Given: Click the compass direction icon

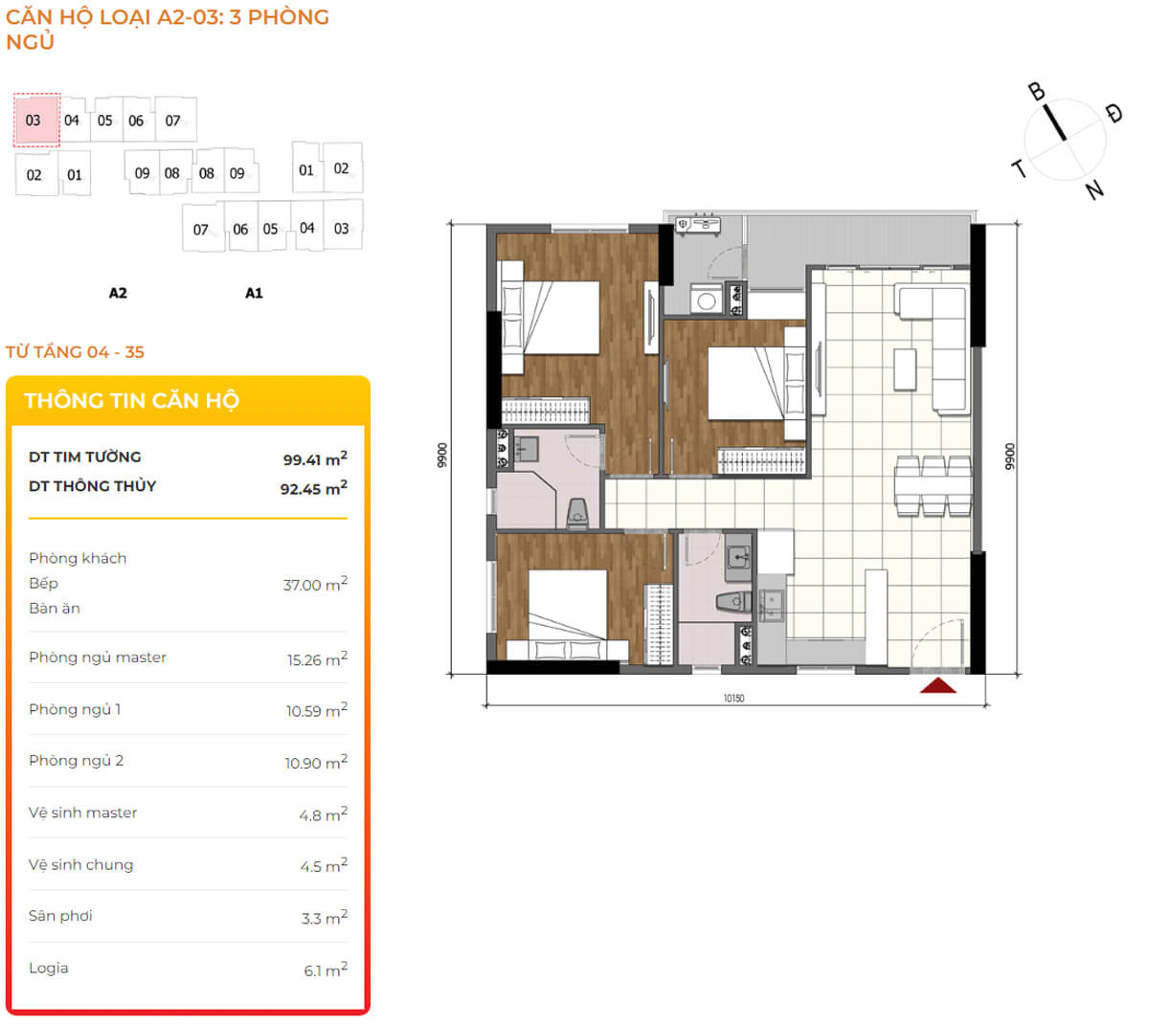Looking at the screenshot, I should pyautogui.click(x=1066, y=141).
